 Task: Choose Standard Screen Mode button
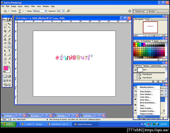coord(5,81)
